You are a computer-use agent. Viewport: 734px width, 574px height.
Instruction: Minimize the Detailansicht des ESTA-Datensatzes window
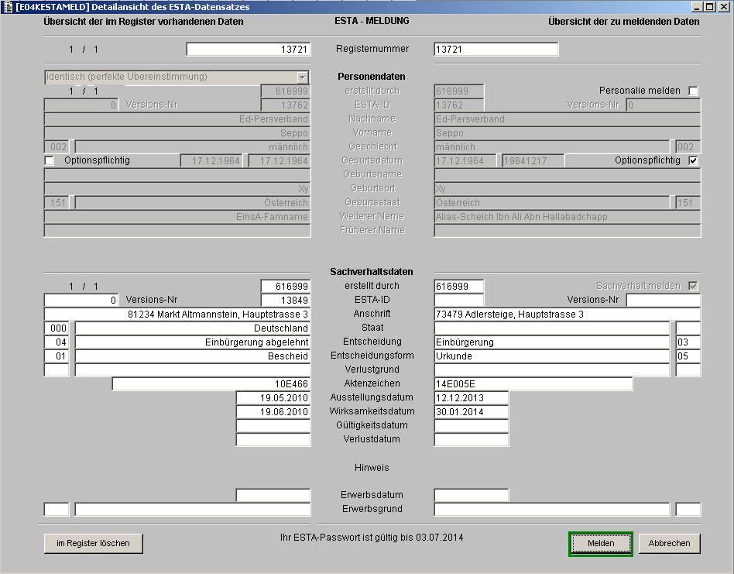(698, 6)
